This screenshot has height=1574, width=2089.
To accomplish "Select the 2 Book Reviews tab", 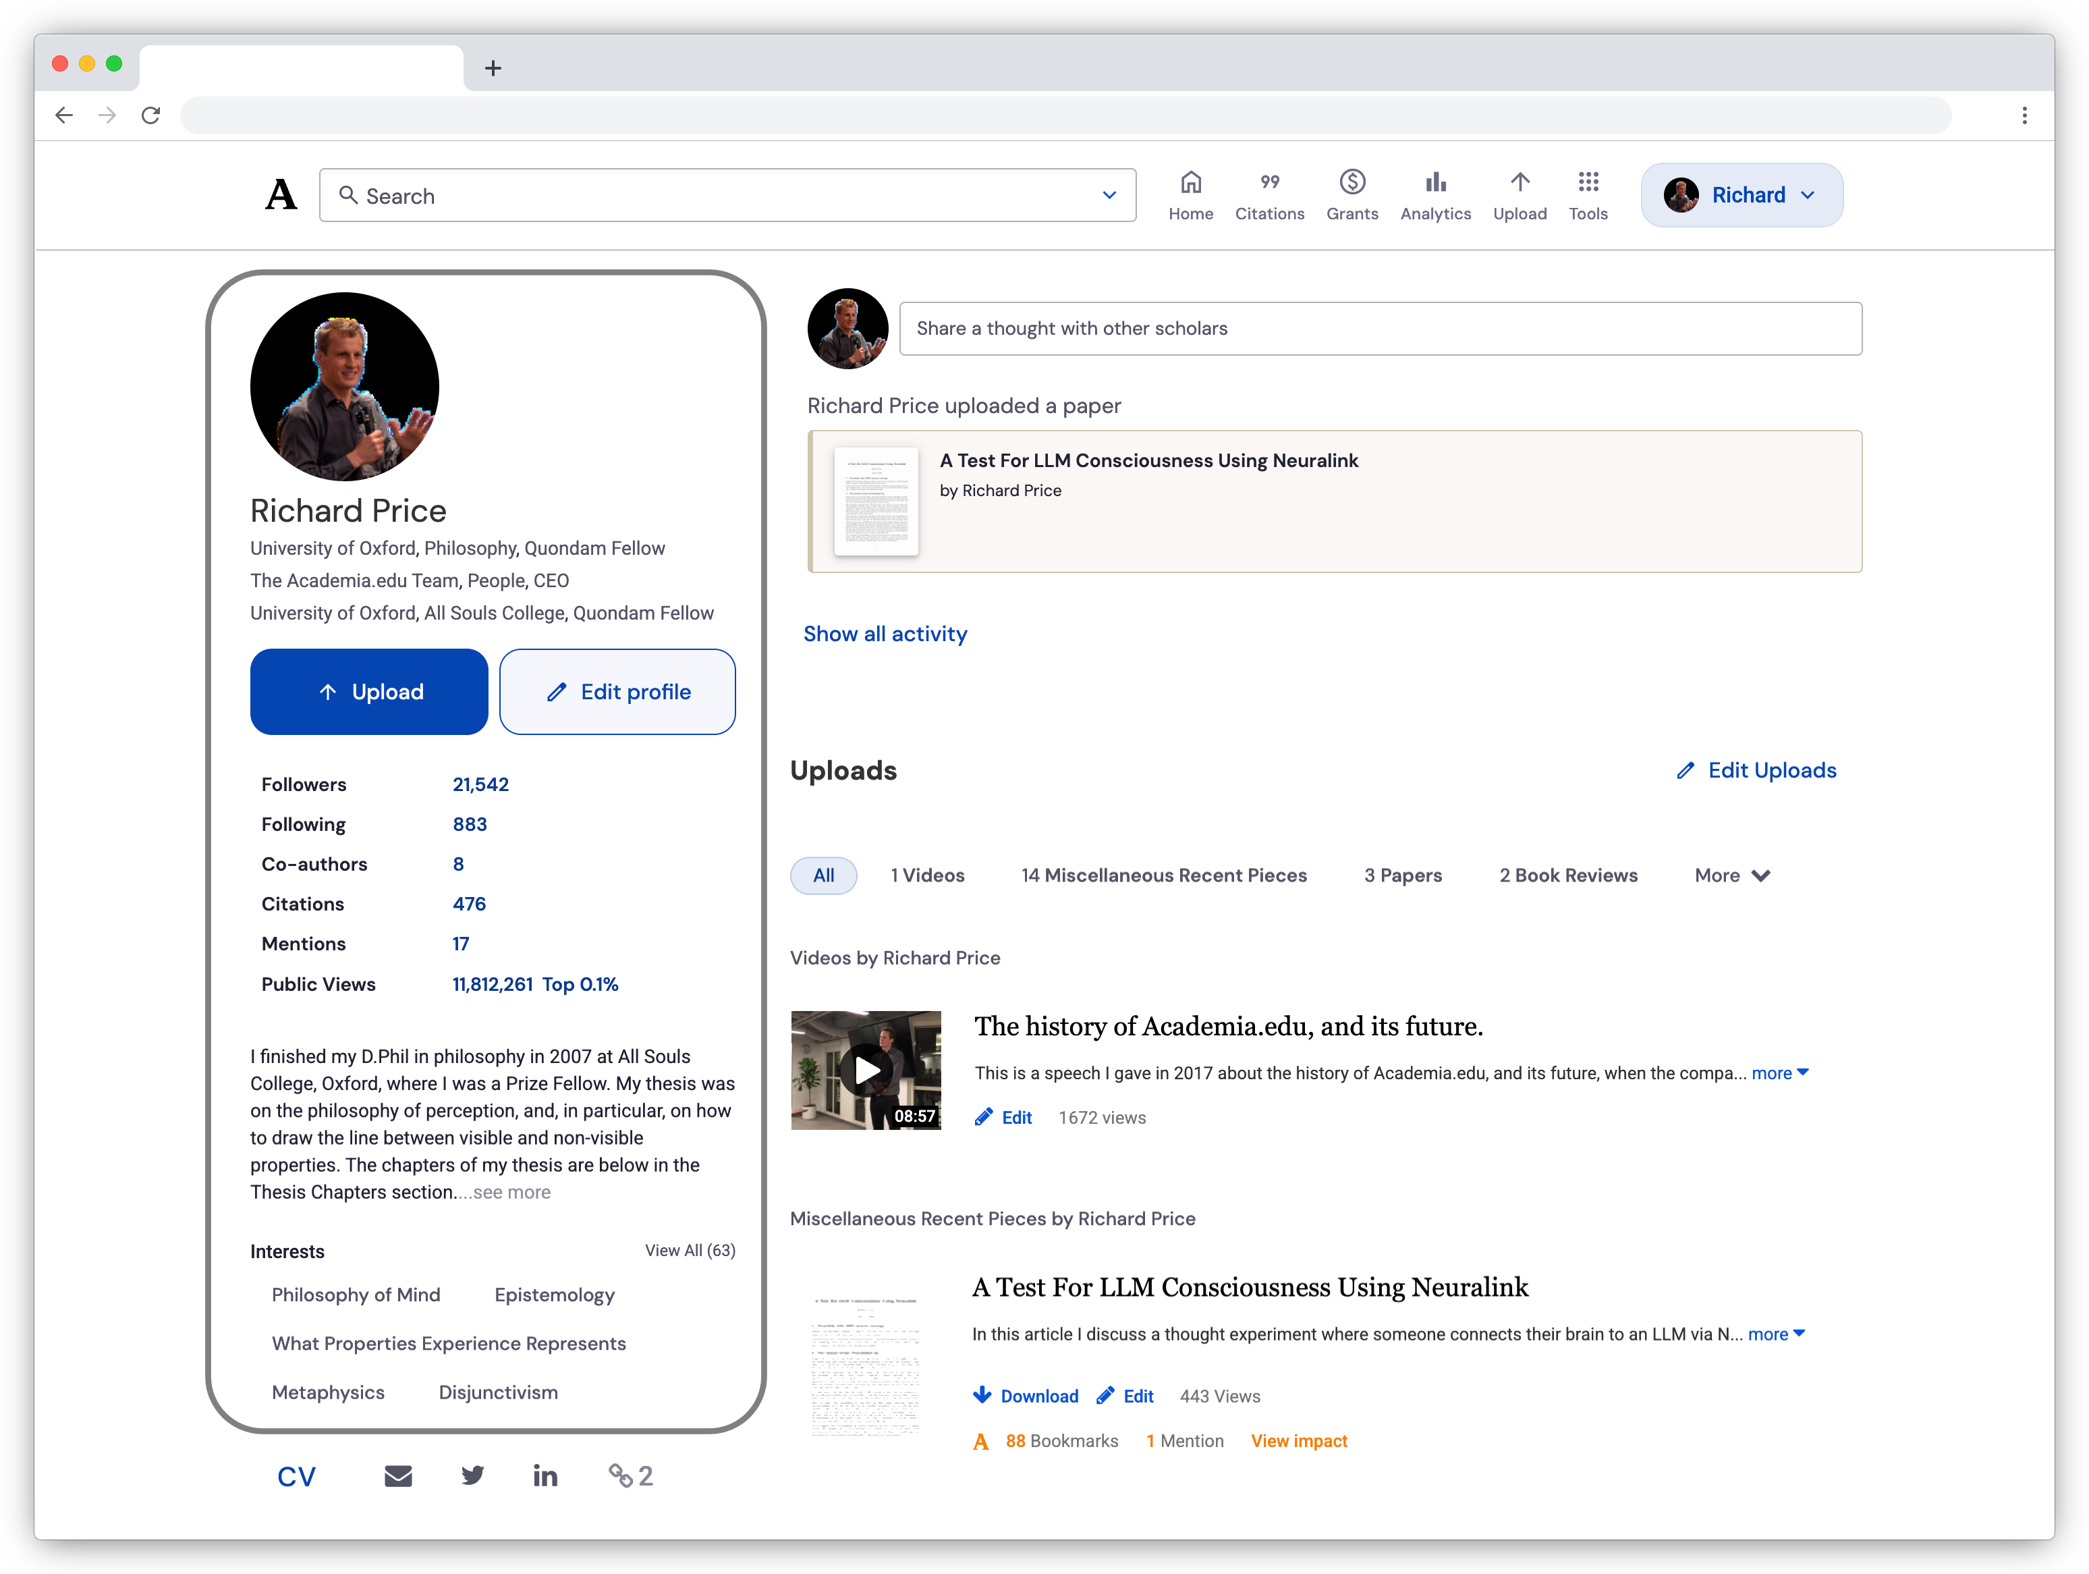I will (x=1567, y=876).
